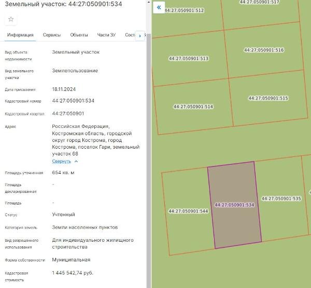The height and width of the screenshot is (288, 311).
Task: Open the Части ЗУ tab
Action: [106, 35]
